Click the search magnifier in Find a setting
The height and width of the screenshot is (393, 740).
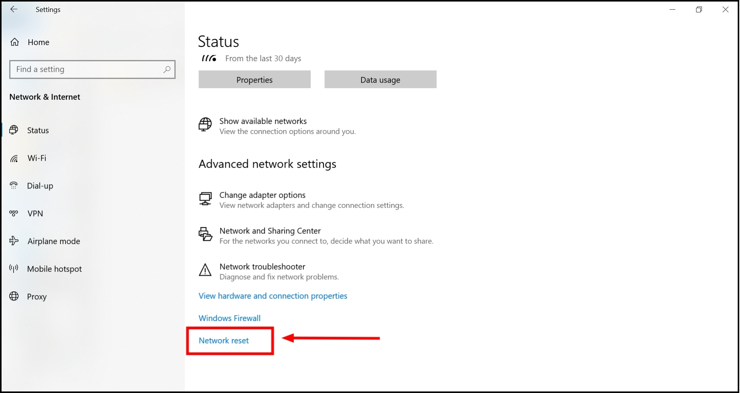pyautogui.click(x=167, y=69)
